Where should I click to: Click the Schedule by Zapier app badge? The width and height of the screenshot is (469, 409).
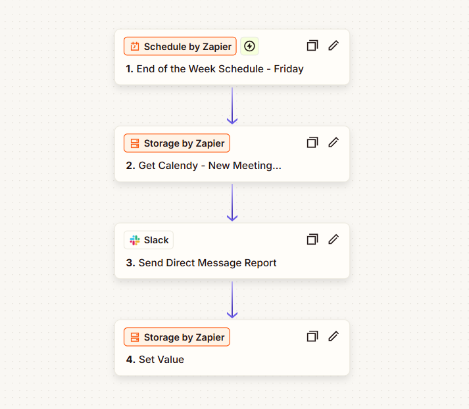tap(180, 46)
